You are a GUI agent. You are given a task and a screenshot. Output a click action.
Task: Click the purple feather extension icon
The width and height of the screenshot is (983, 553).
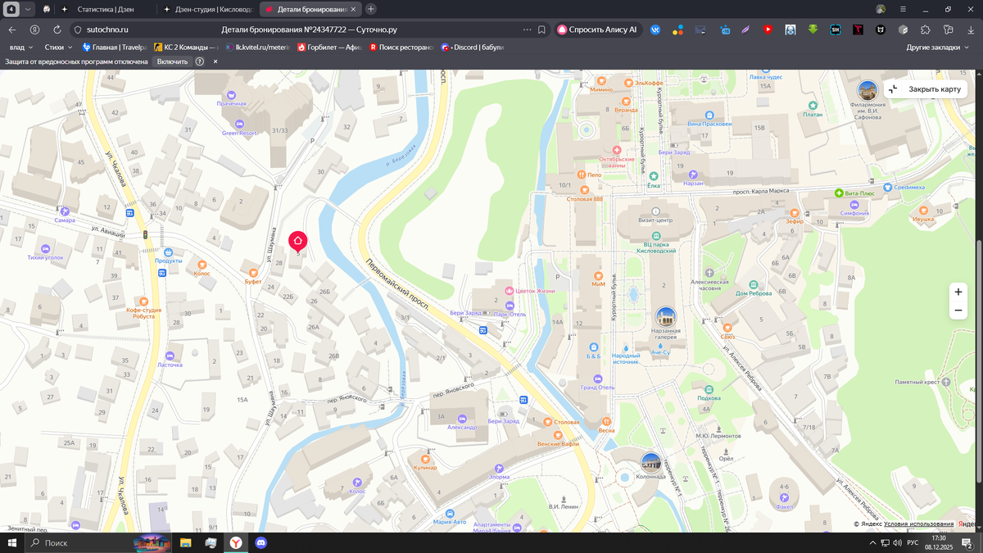(x=745, y=29)
